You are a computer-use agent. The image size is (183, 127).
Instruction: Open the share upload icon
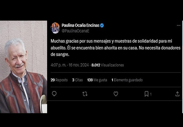tap(177, 94)
